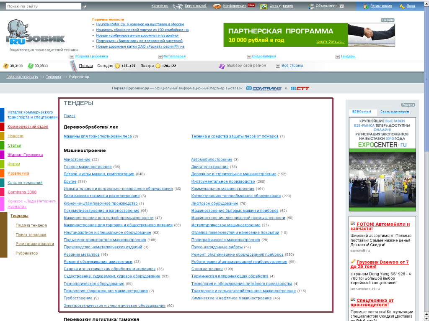Open the Авиастроение tender category

(77, 160)
